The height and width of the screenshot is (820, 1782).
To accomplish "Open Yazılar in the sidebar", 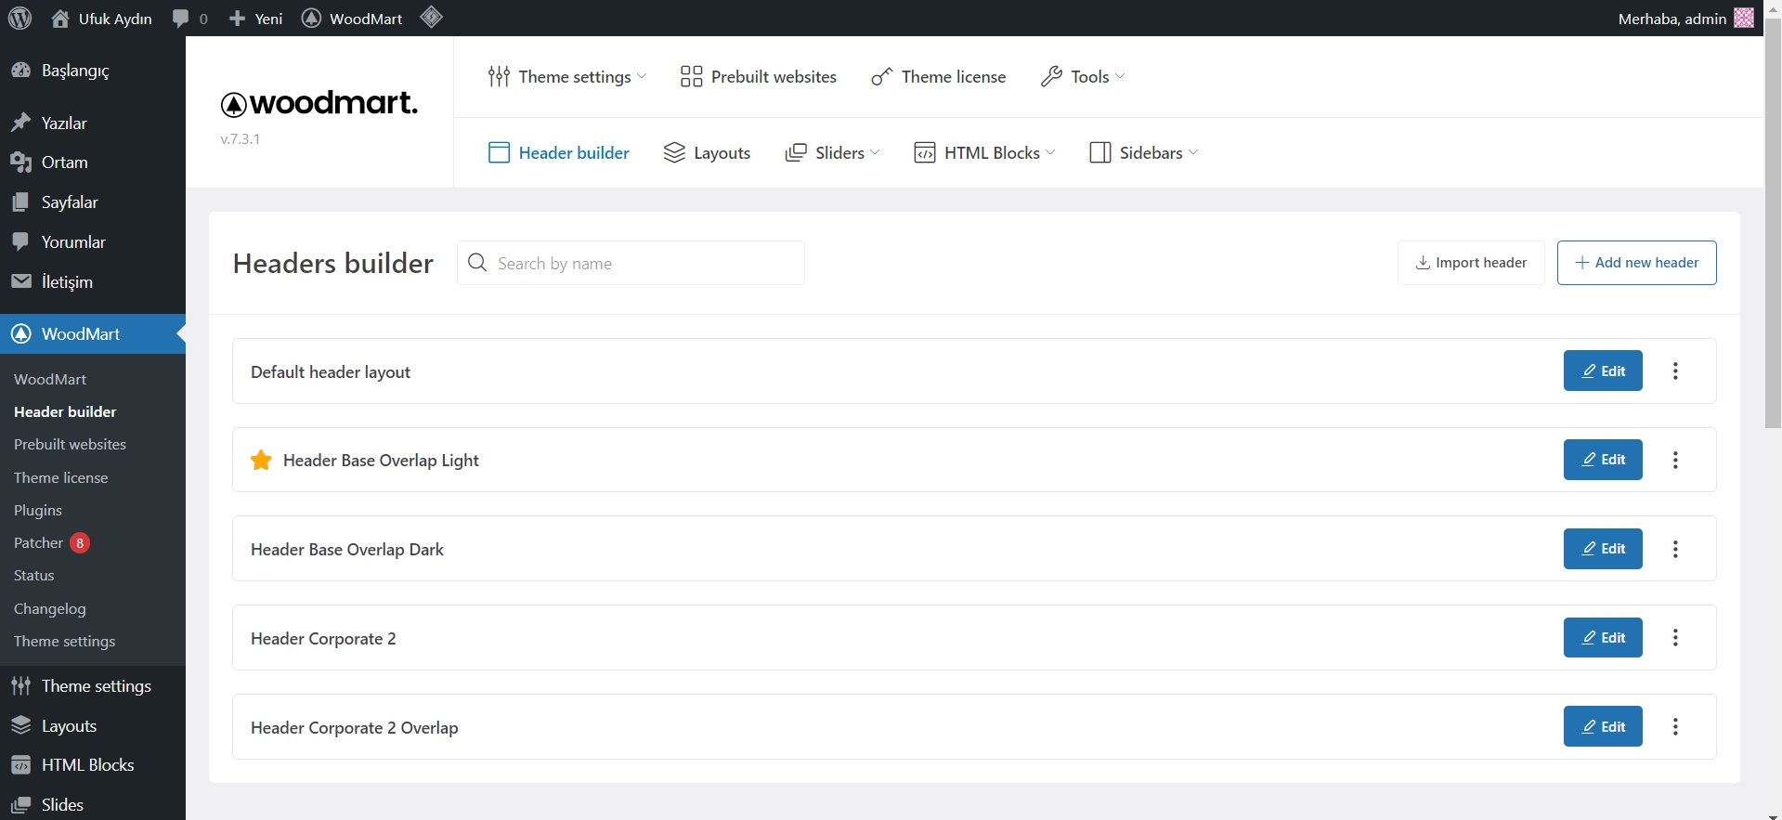I will tap(93, 123).
